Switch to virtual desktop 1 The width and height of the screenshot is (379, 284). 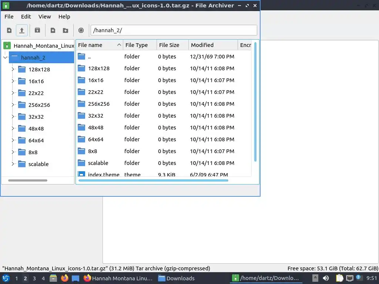point(16,278)
